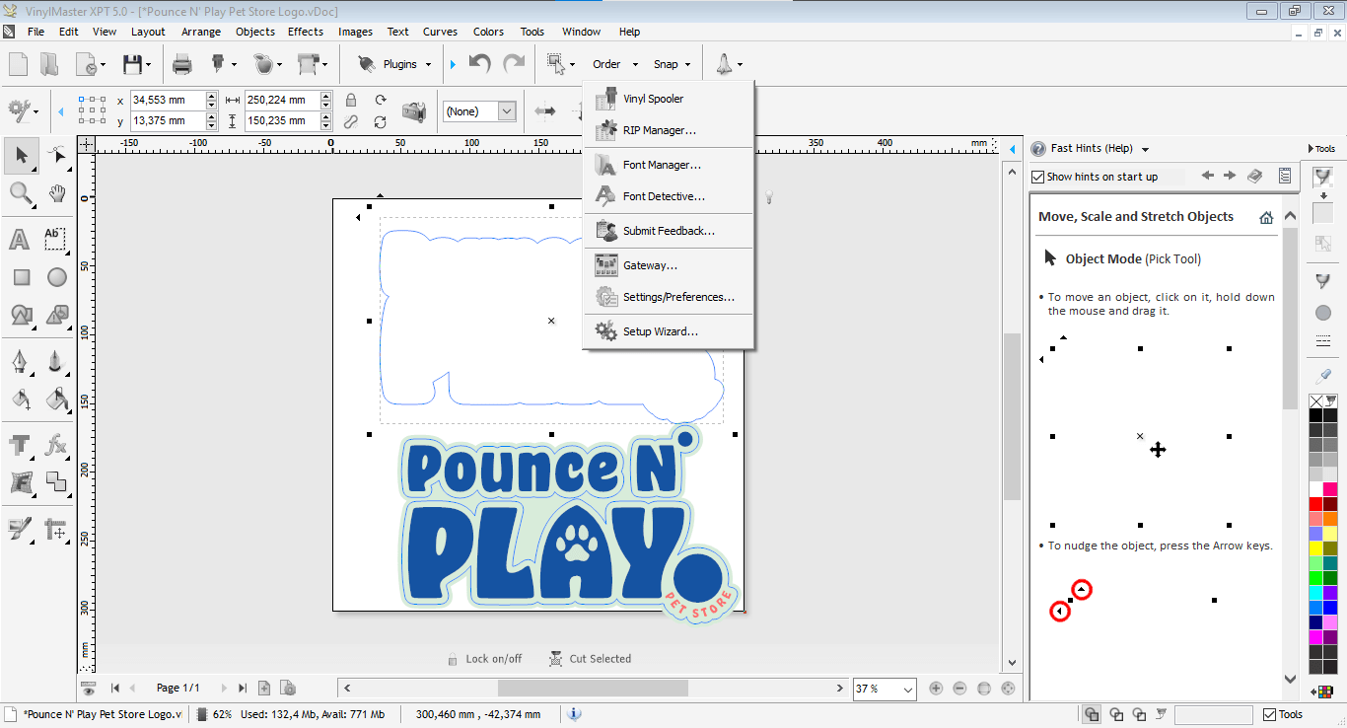Viewport: 1347px width, 728px height.
Task: Click the Print icon in toolbar
Action: click(182, 64)
